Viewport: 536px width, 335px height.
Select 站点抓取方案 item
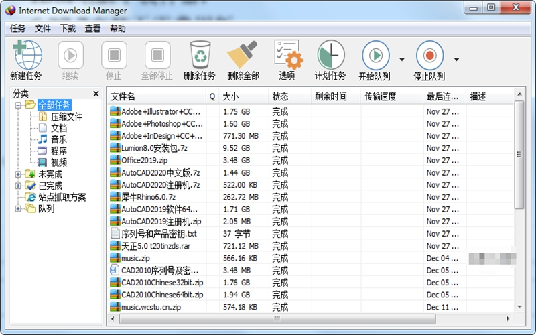pos(62,197)
